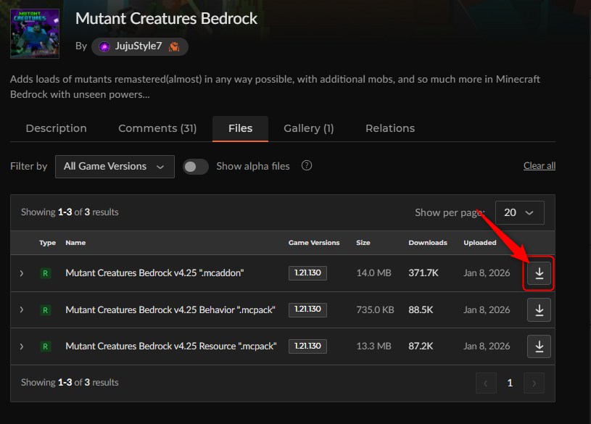Click the 14.0 MB size value
This screenshot has height=424, width=591.
[x=373, y=273]
